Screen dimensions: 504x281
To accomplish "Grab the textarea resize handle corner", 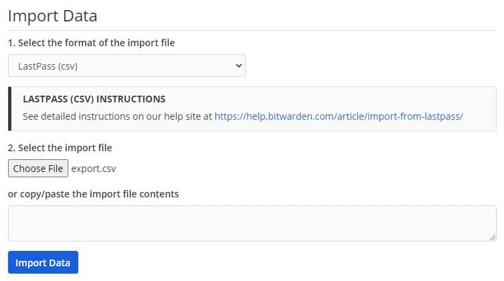I will click(493, 238).
